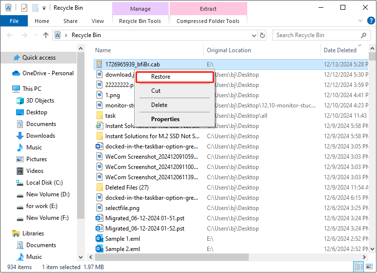Open New Volume (F:) drive
This screenshot has height=273, width=377.
click(47, 218)
